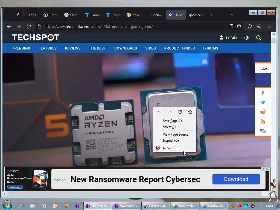Open the FORUMS nav item
The image size is (280, 210).
tap(211, 48)
